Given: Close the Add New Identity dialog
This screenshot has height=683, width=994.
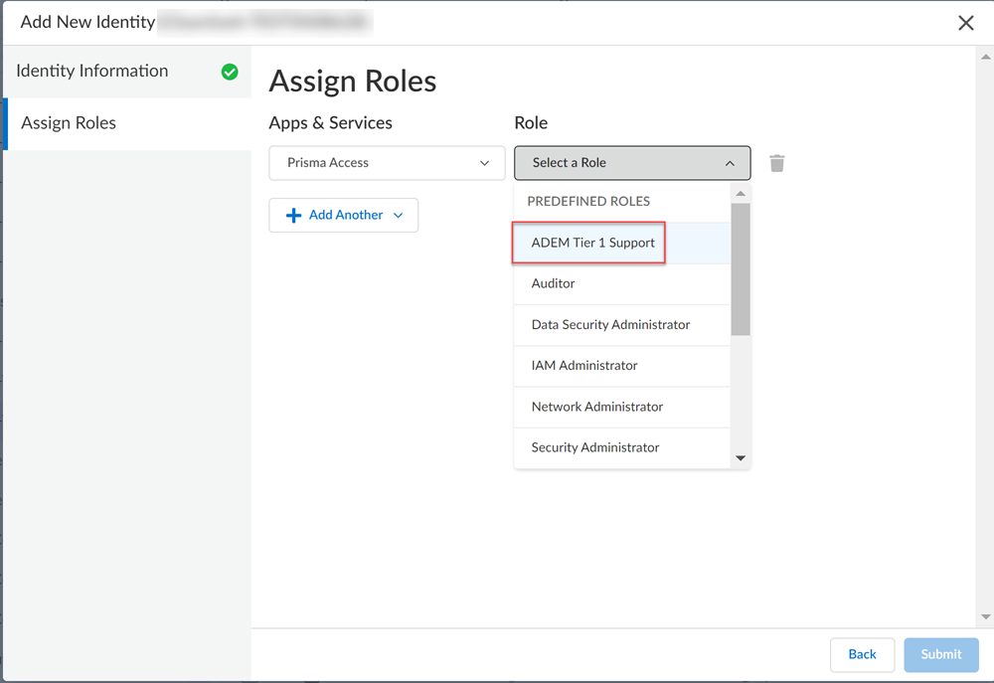Looking at the screenshot, I should 965,23.
